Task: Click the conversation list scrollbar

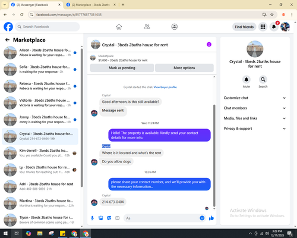Action: pos(81,117)
